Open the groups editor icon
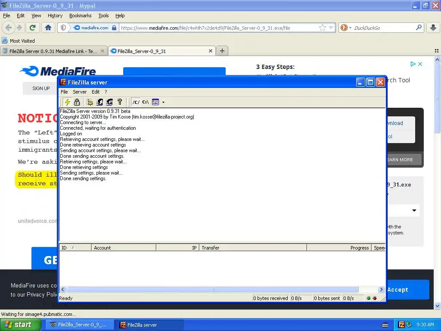The width and height of the screenshot is (441, 331). point(109,102)
